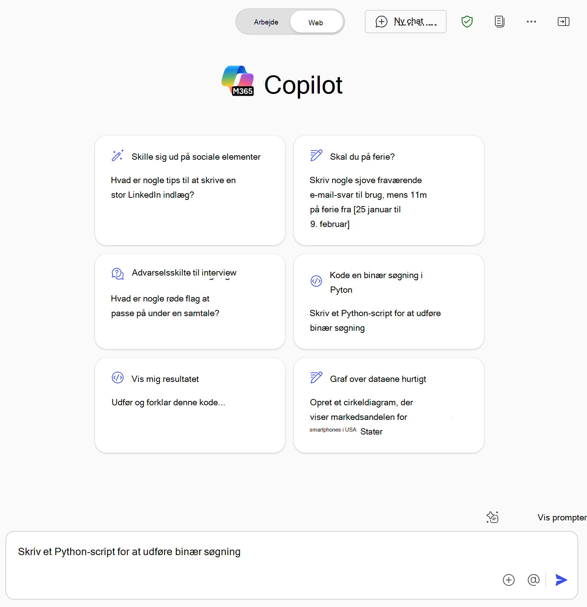Screen dimensions: 587x607
Task: Click the 'Skriv nogle sjove fraværende' text
Action: pos(366,180)
